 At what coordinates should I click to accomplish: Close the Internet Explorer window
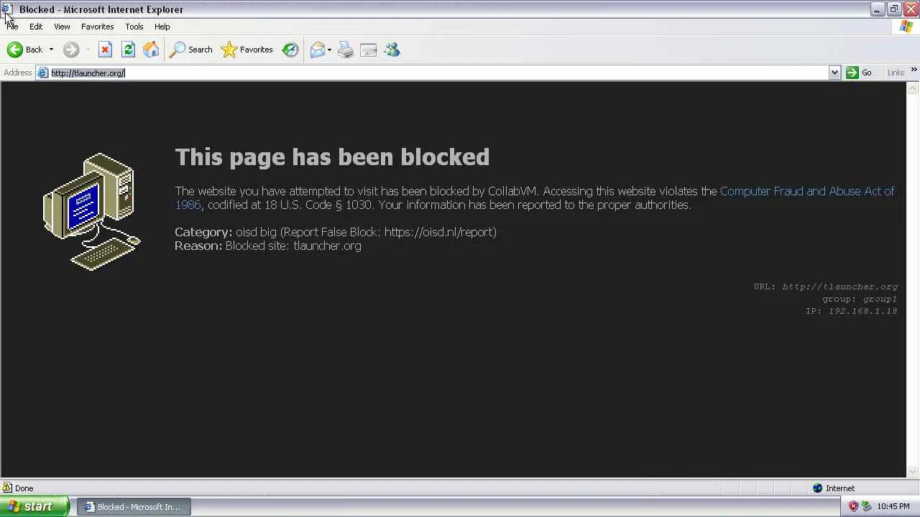click(x=910, y=9)
